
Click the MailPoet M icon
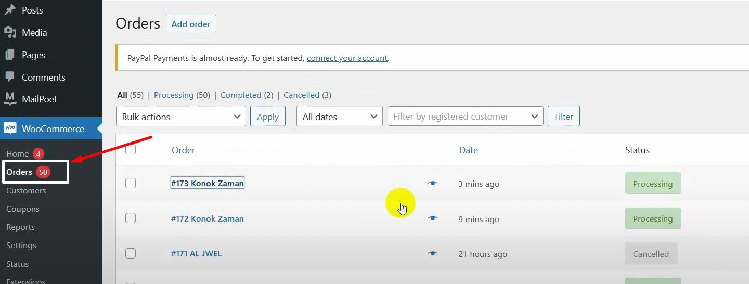[10, 99]
